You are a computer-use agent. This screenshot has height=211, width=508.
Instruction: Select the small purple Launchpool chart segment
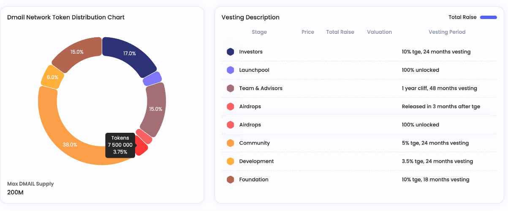[x=152, y=79]
